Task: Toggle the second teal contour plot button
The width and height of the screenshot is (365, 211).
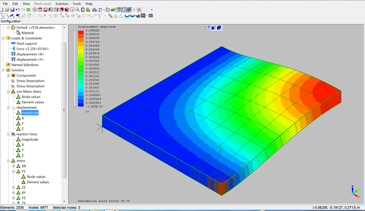Action: click(132, 16)
